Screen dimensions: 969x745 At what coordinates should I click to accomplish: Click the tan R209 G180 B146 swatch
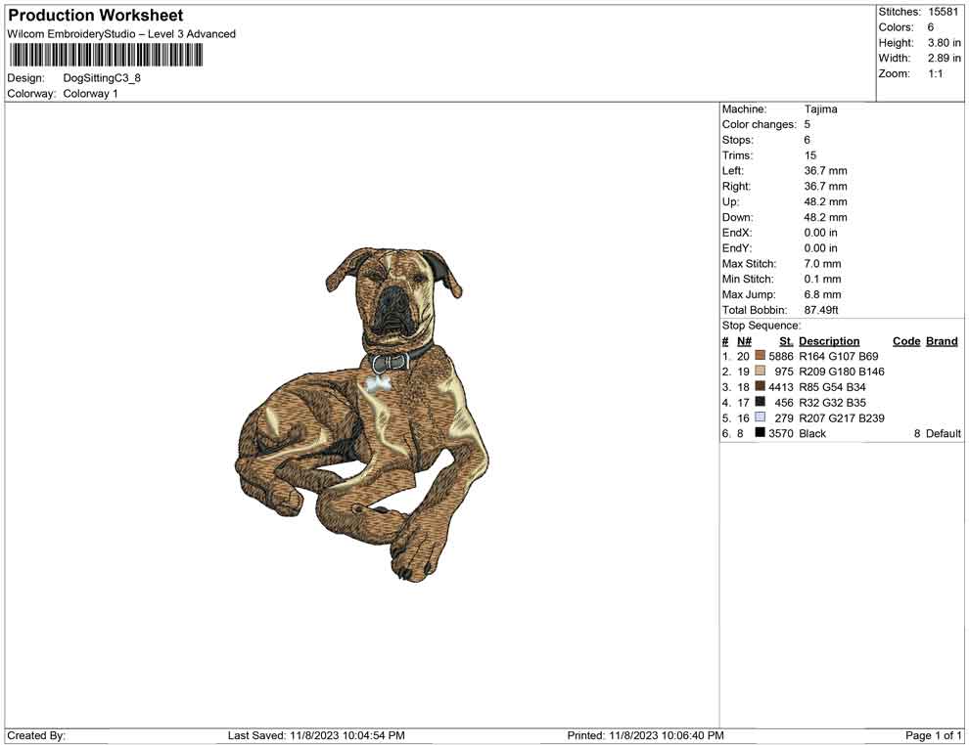[761, 371]
